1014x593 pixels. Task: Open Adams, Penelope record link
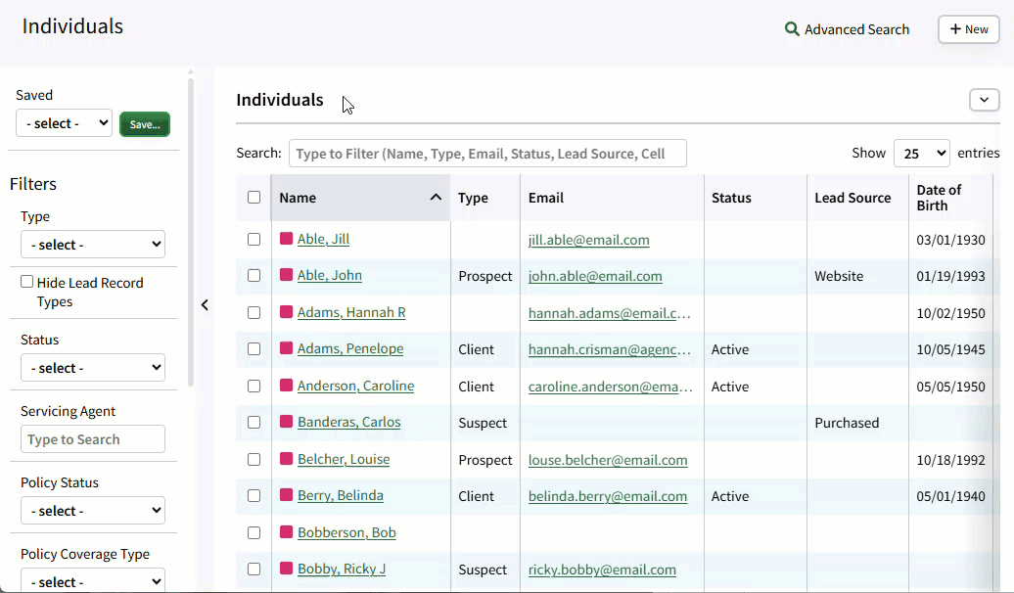pyautogui.click(x=350, y=348)
